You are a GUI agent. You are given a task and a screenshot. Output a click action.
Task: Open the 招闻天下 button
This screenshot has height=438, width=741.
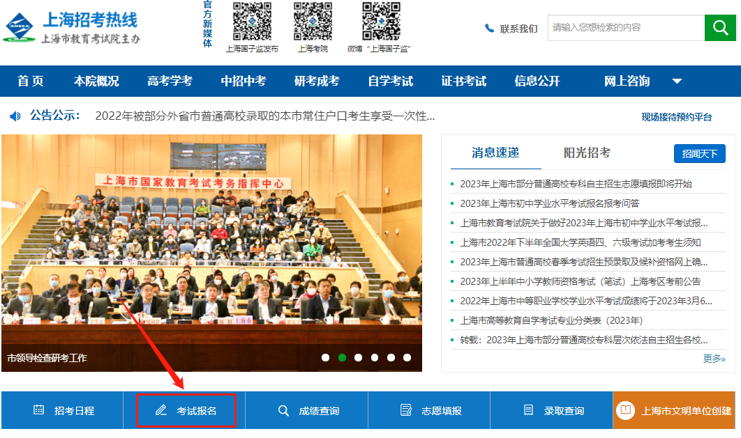(699, 154)
